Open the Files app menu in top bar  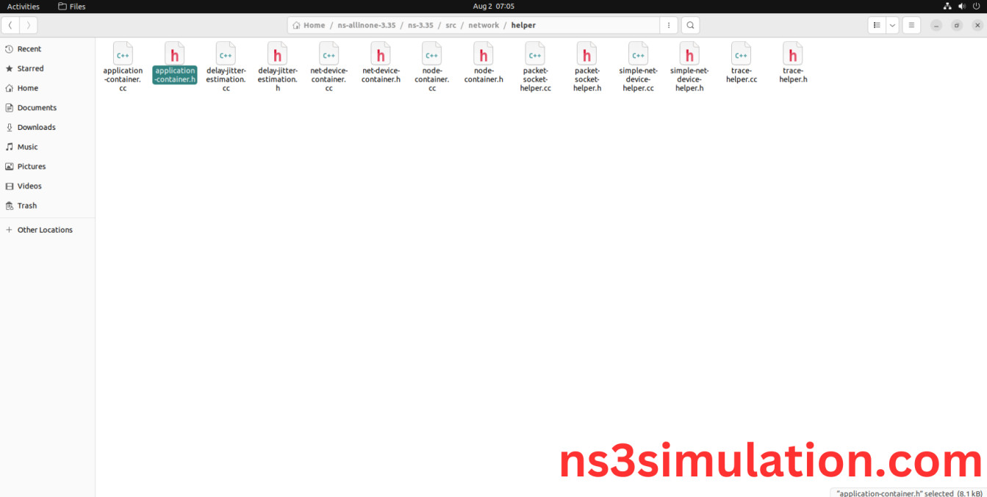(x=72, y=6)
